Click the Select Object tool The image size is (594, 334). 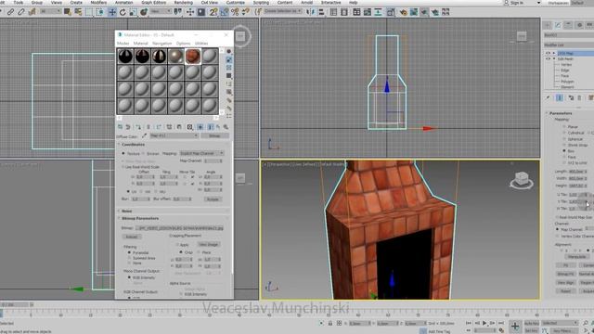pyautogui.click(x=68, y=12)
